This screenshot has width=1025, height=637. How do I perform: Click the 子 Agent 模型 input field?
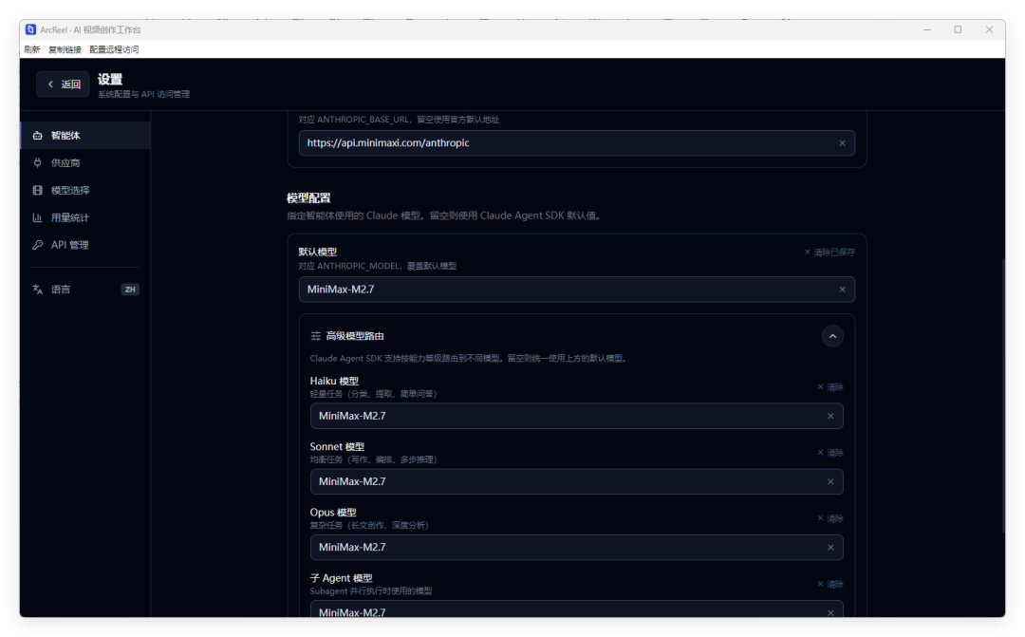click(x=577, y=609)
